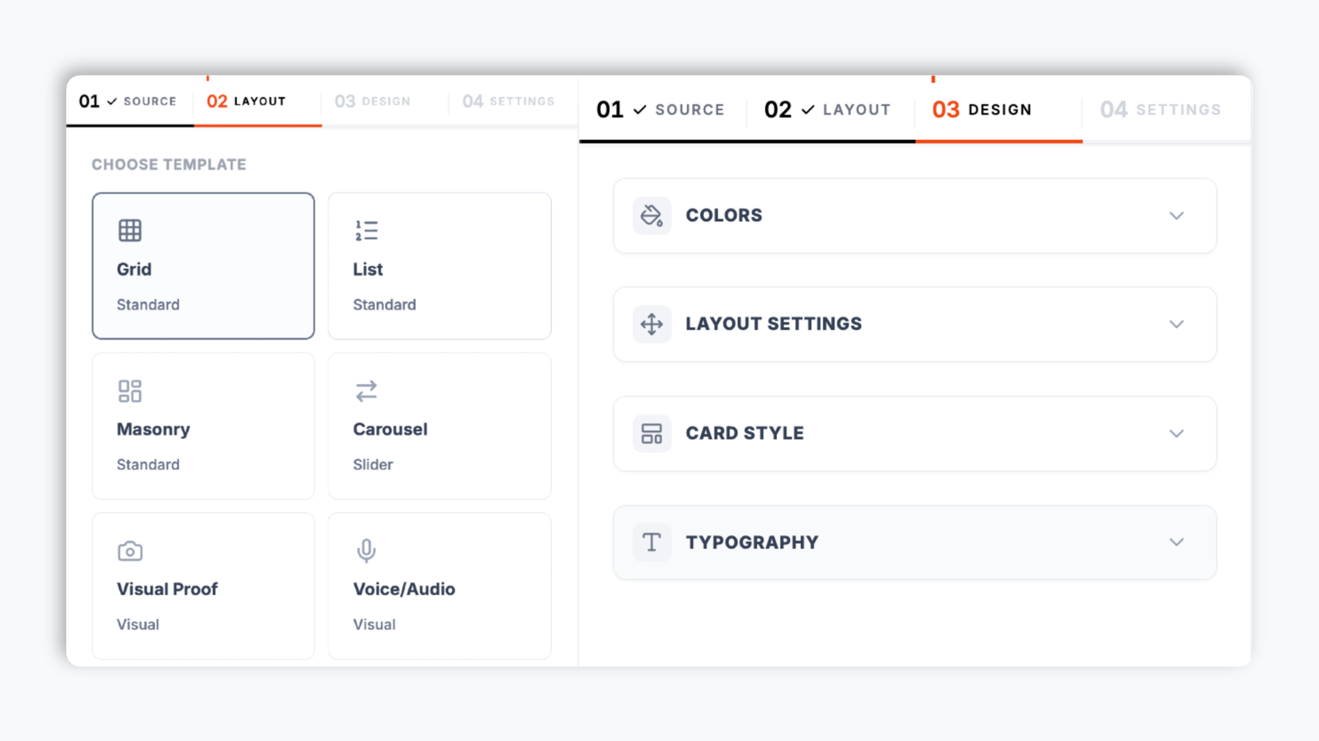1319x741 pixels.
Task: Select 03 Design tab in right panel
Action: (999, 110)
